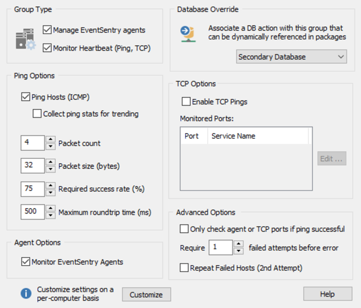
Task: Increase failed attempts before error spinner
Action: (239, 244)
